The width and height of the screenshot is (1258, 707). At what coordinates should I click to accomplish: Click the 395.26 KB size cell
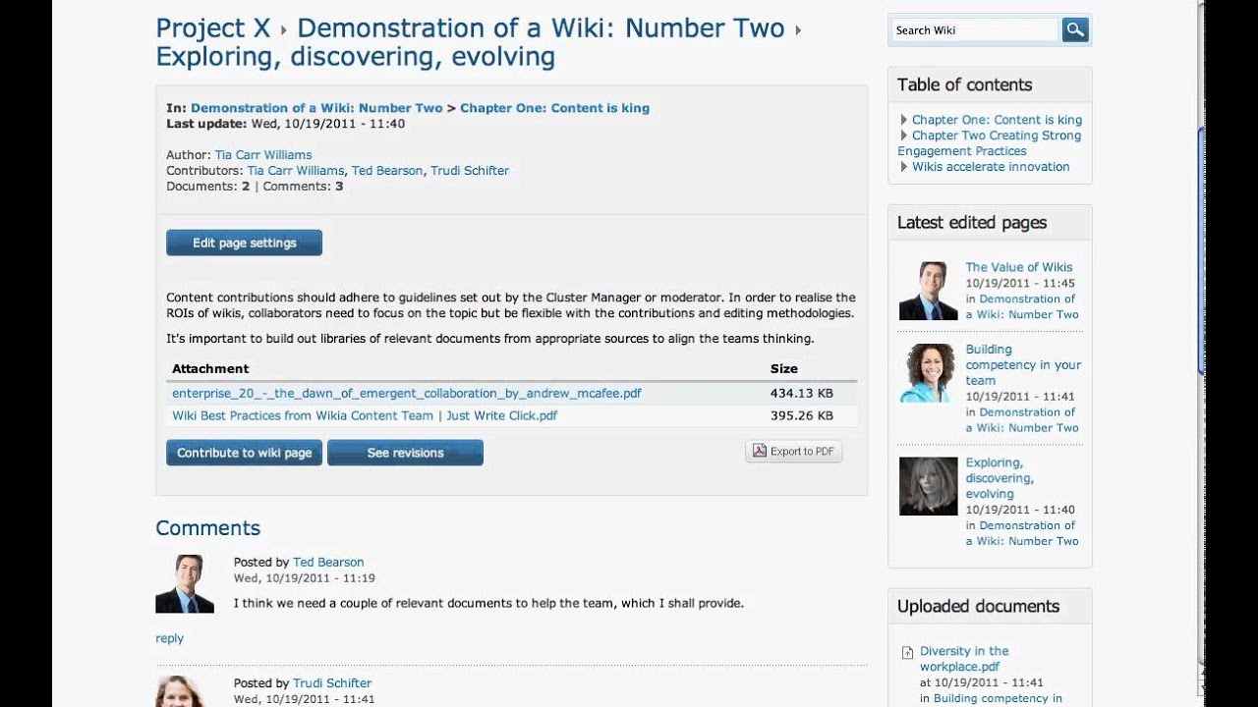coord(802,415)
